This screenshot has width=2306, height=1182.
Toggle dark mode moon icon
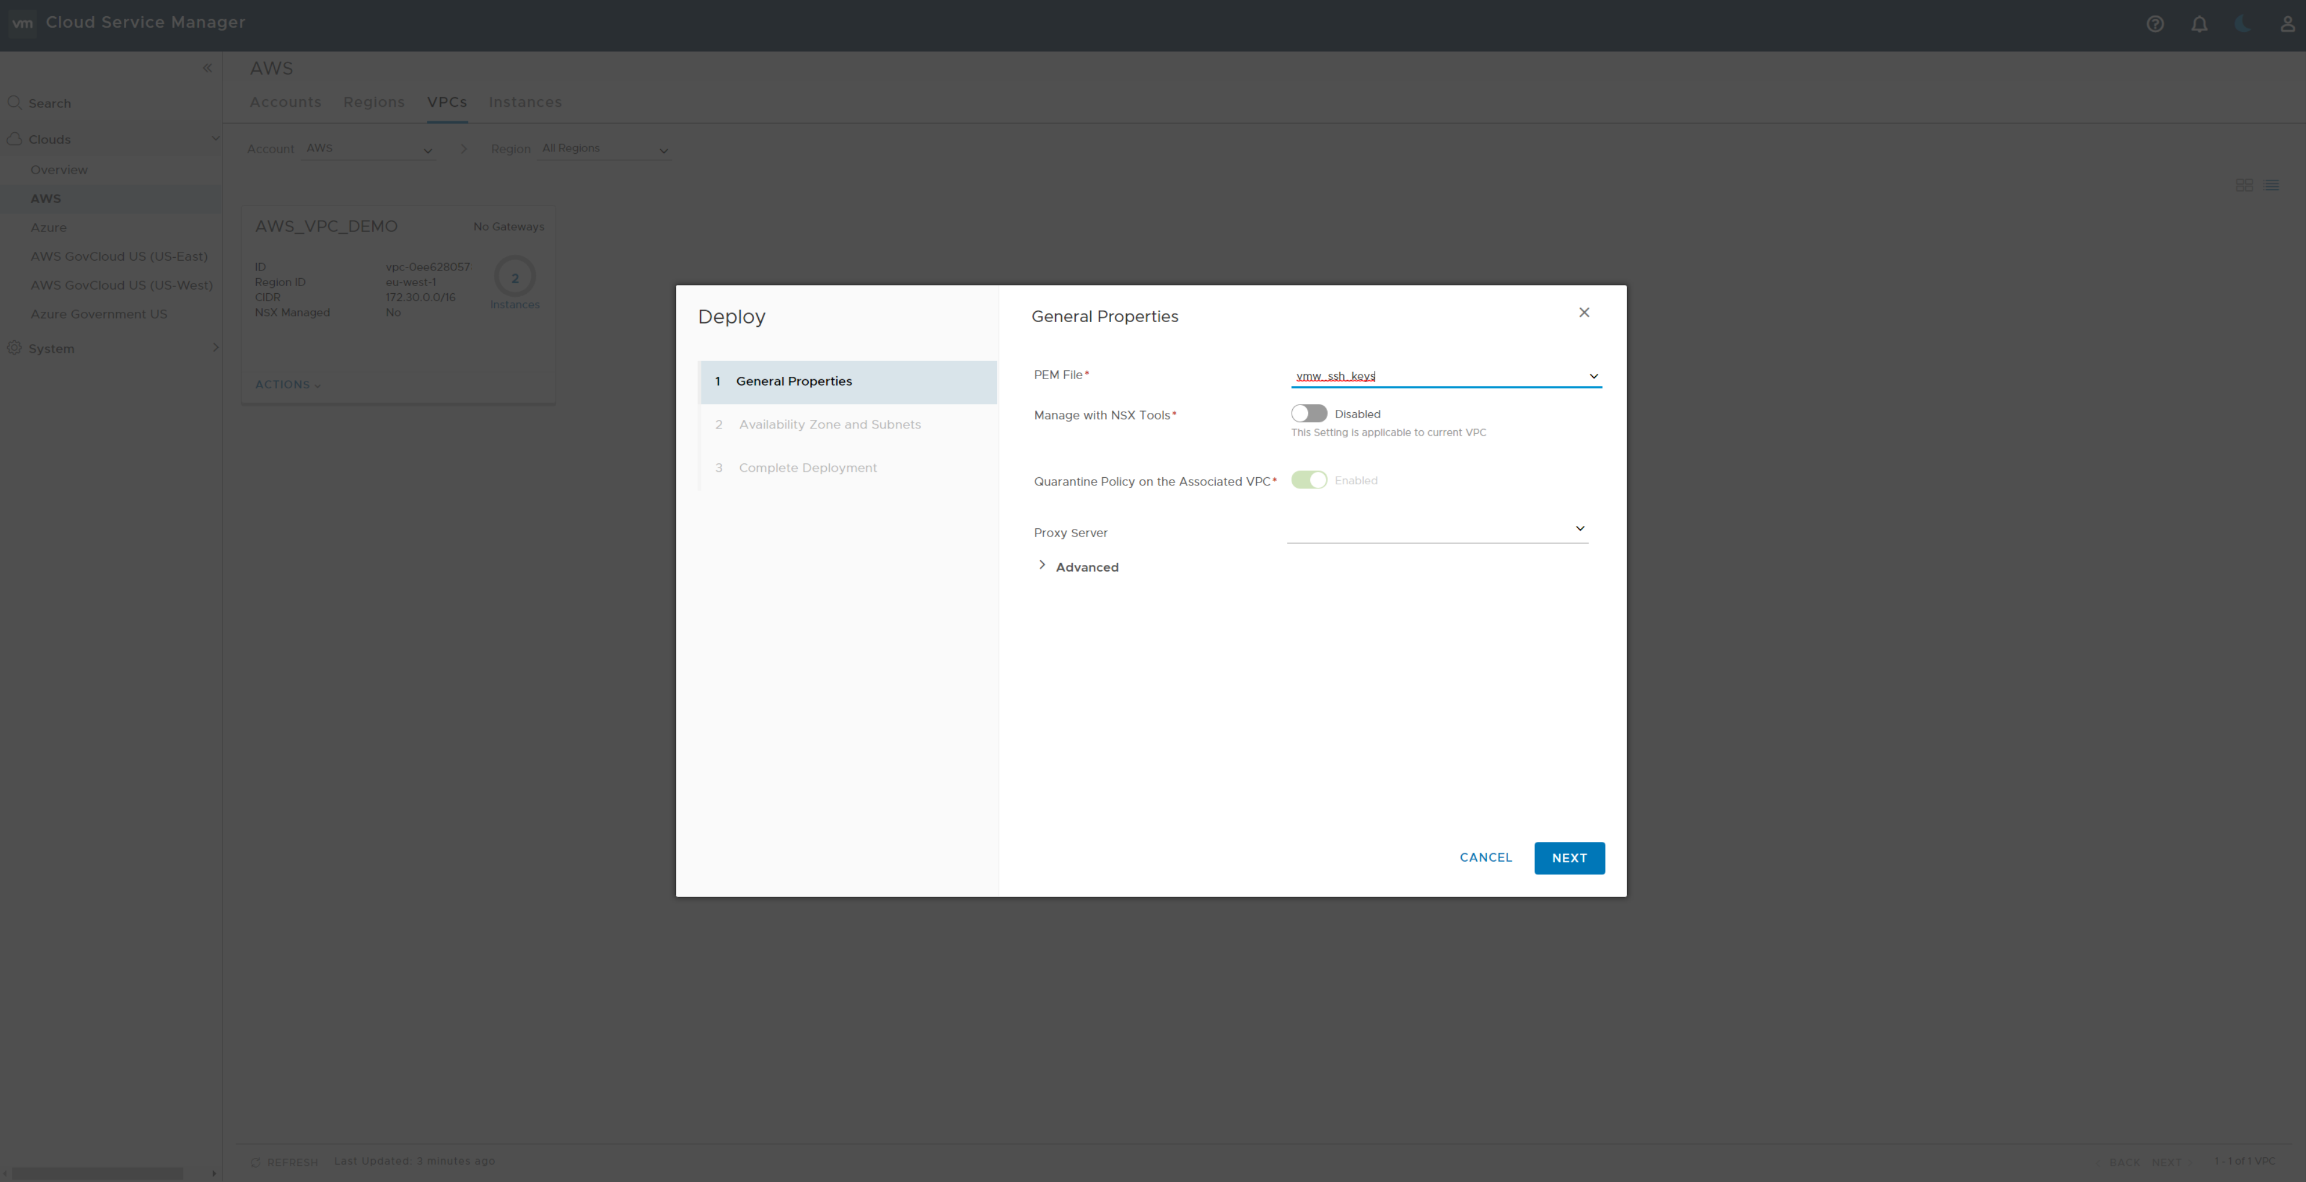2242,24
